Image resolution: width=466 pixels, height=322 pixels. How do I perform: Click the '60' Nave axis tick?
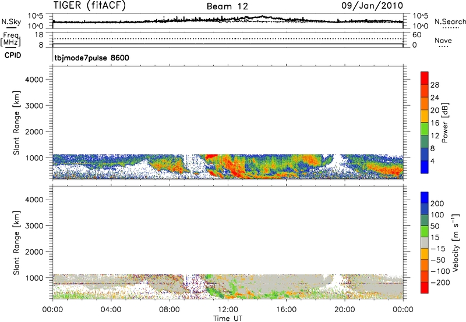tap(416, 35)
